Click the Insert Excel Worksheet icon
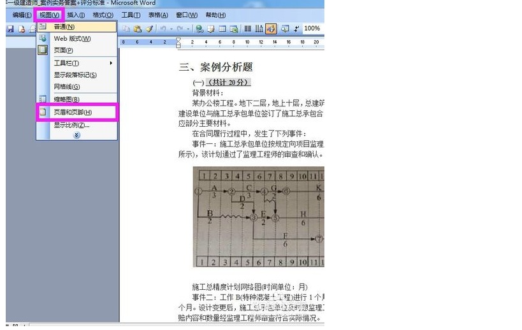Viewport: 522px width, 330px height. click(x=234, y=29)
